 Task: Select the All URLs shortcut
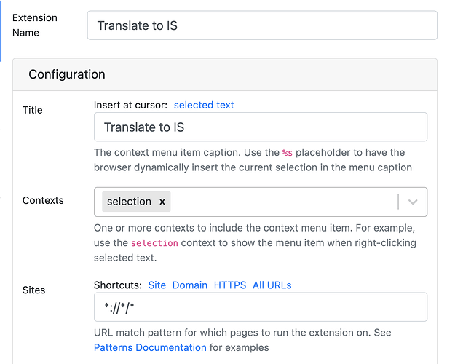coord(272,285)
